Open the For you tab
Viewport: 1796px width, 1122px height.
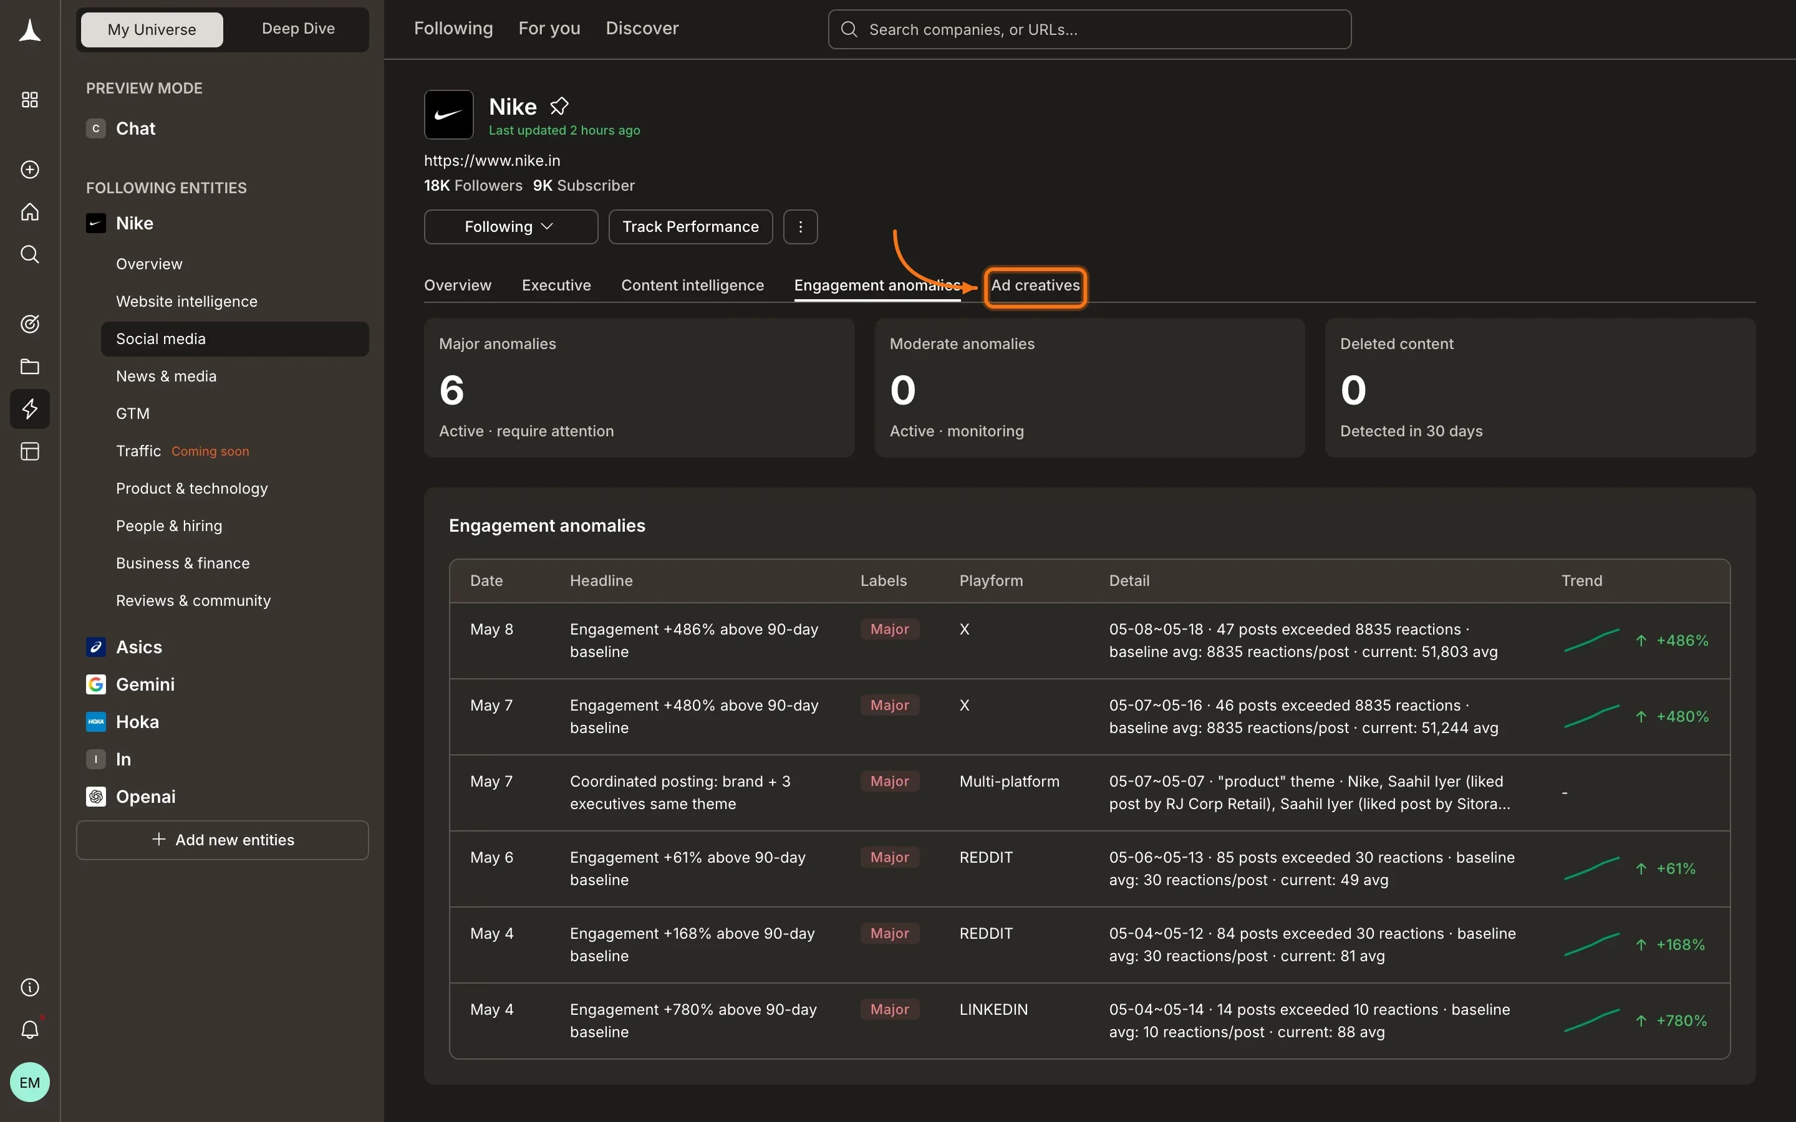point(549,28)
